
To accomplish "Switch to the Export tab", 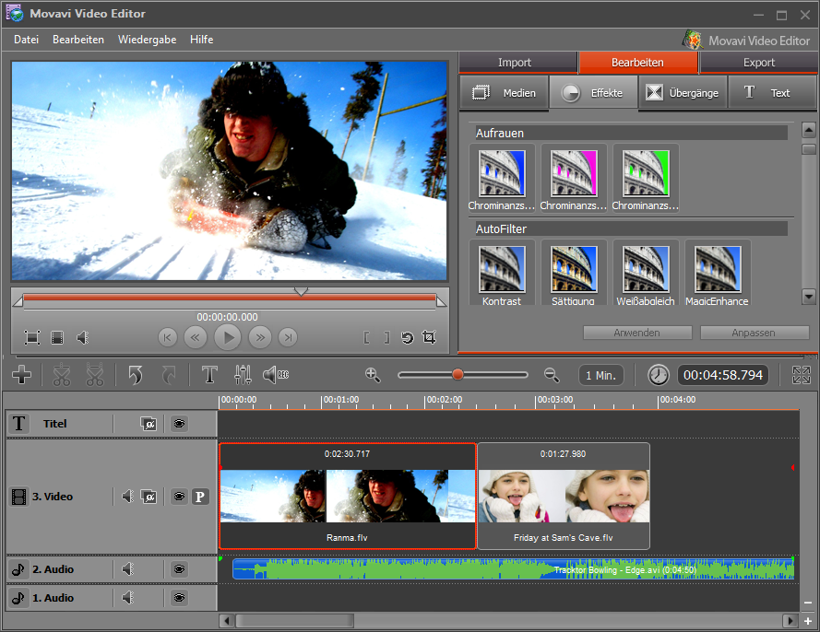I will coord(758,63).
